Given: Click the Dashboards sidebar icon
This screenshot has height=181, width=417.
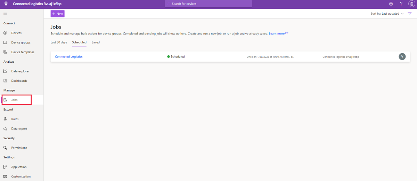Looking at the screenshot, I should coord(5,81).
